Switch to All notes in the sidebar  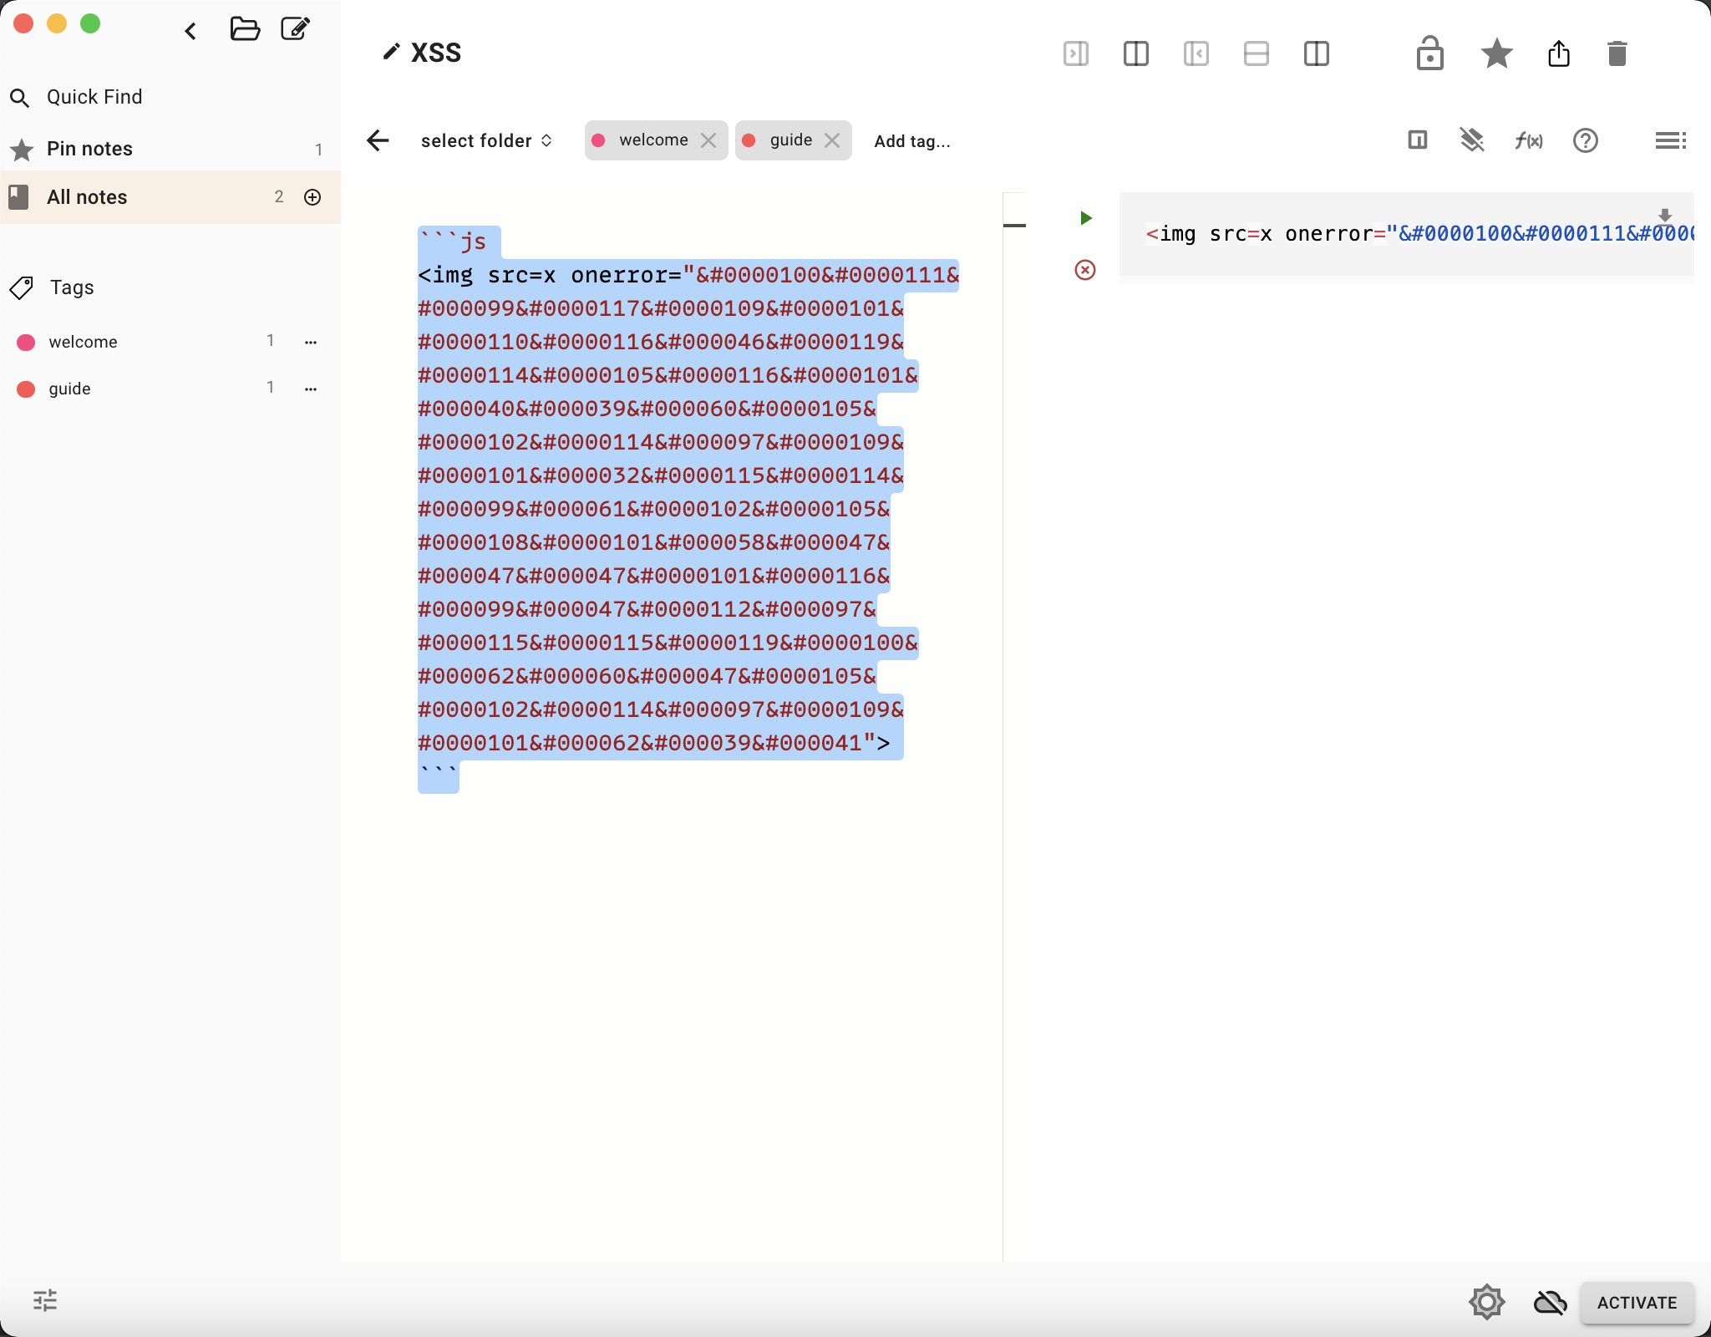tap(88, 197)
